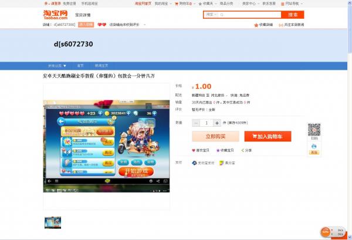Viewport: 352px width, 240px height.
Task: Open the 免费注册 registration link
Action: coord(69,4)
